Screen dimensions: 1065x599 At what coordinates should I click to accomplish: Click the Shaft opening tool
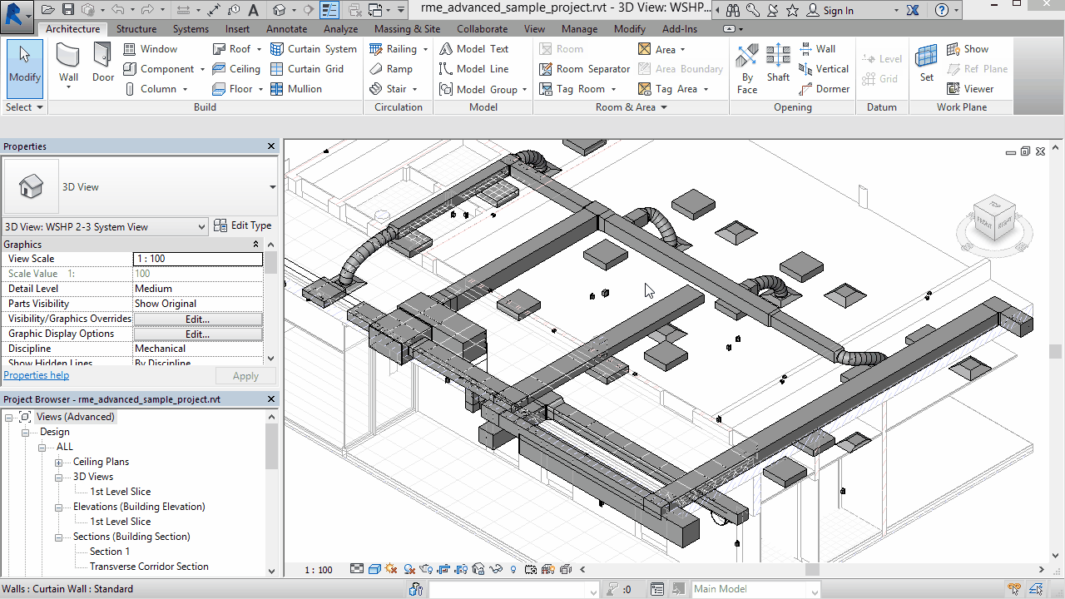[778, 64]
